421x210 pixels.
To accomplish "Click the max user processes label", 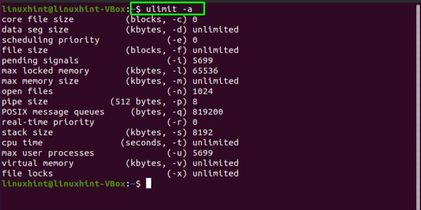I will click(48, 153).
